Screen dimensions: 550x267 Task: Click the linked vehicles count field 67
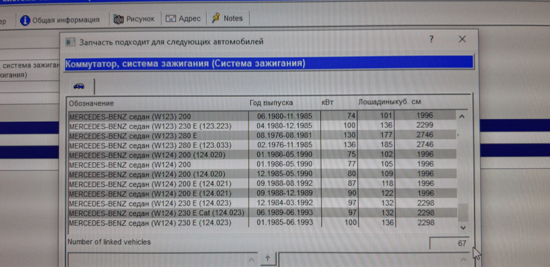449,243
